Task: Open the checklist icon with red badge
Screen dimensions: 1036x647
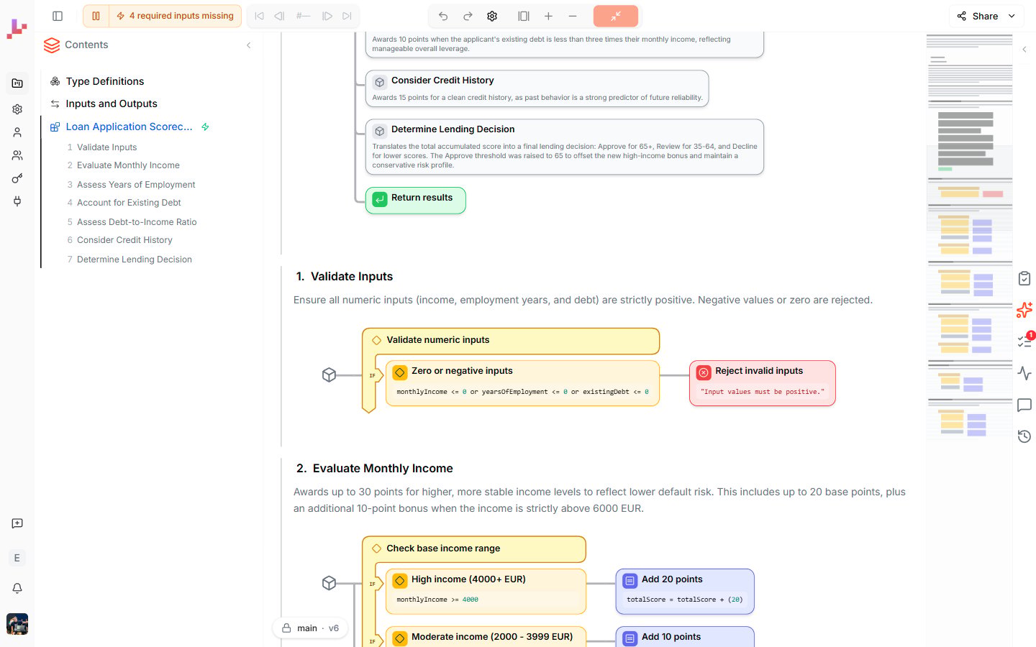Action: tap(1025, 341)
